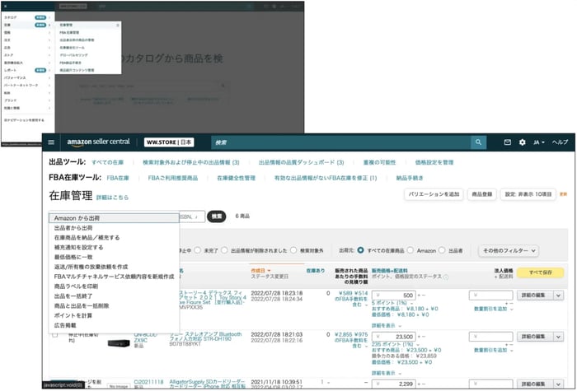The height and width of the screenshot is (391, 577).
Task: Click the price field showing 23,500
Action: pos(394,337)
